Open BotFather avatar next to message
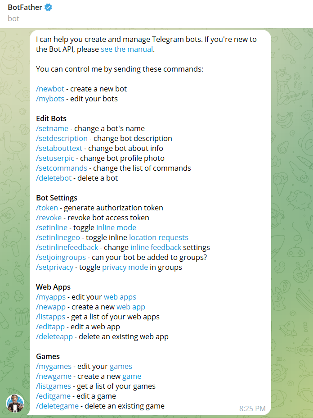 click(15, 403)
